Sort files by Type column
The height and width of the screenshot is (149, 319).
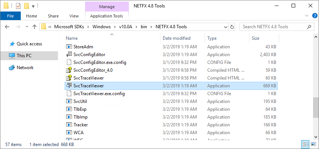click(212, 38)
